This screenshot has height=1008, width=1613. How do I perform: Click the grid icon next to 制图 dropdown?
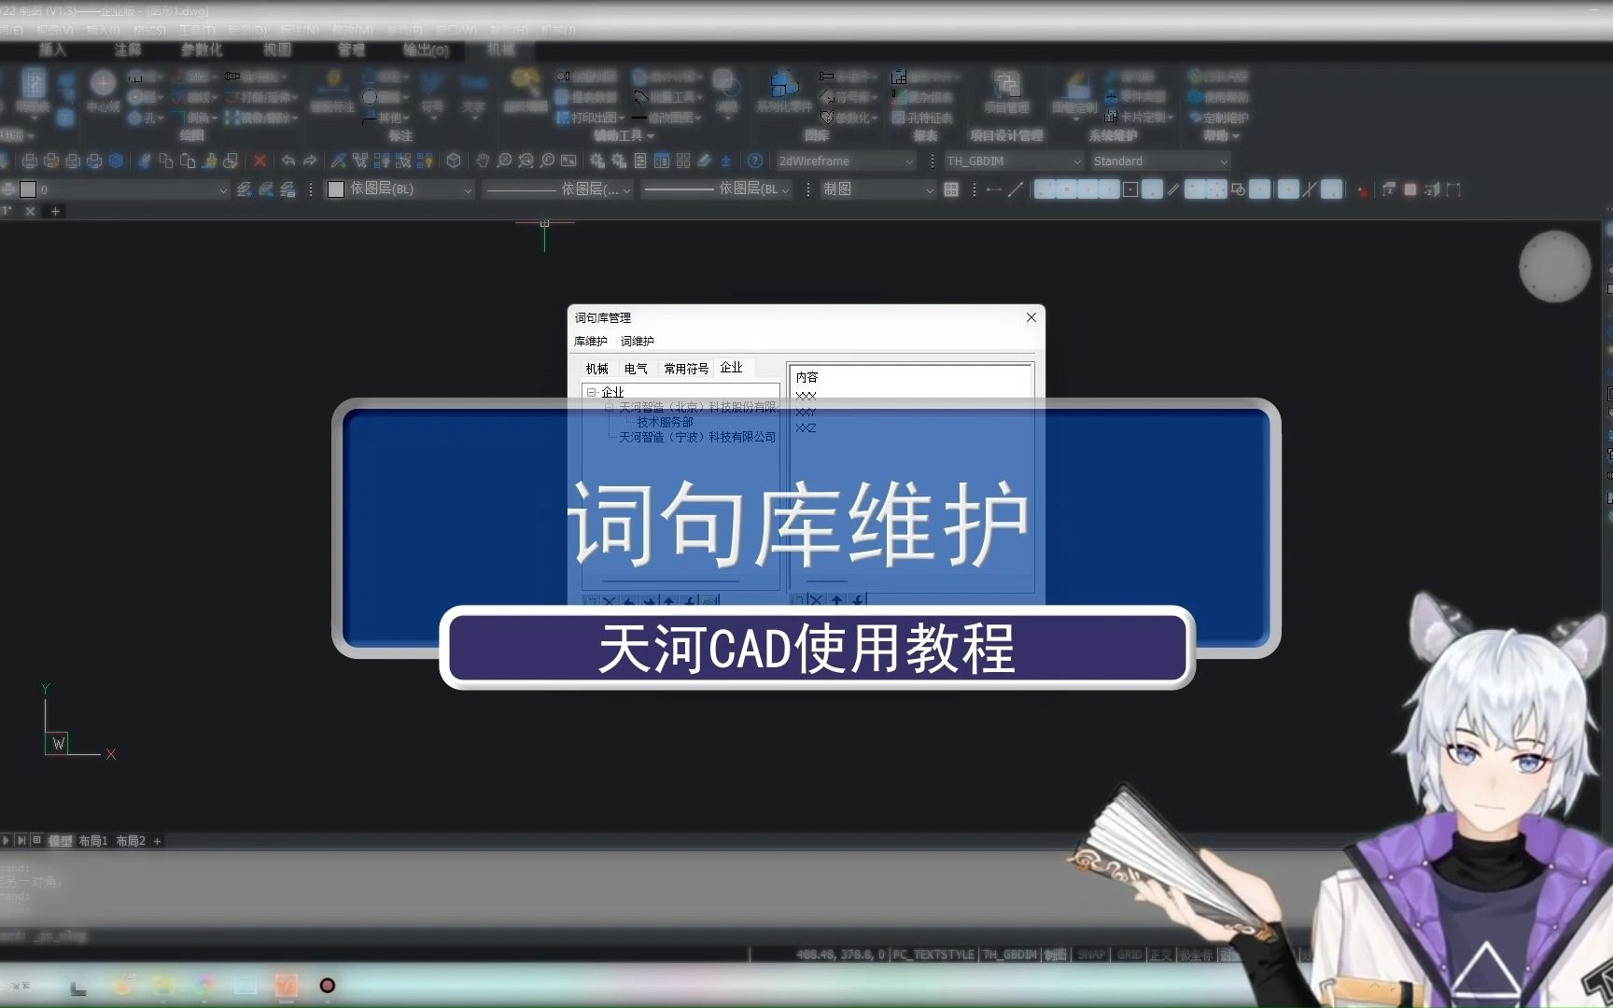tap(951, 189)
